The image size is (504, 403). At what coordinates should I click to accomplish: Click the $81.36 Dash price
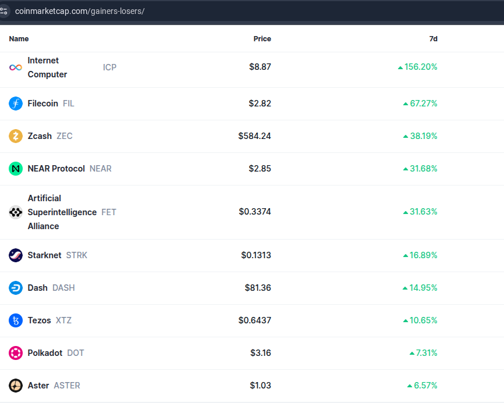[258, 288]
